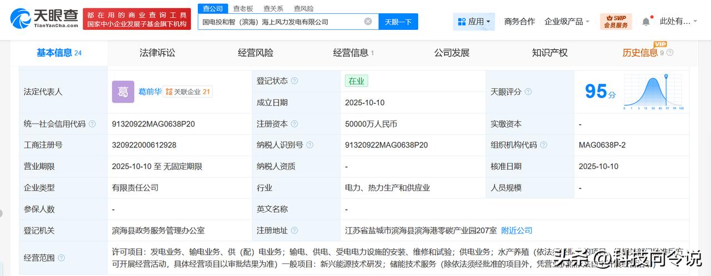Switch to the 查老板 search tab

pos(243,8)
